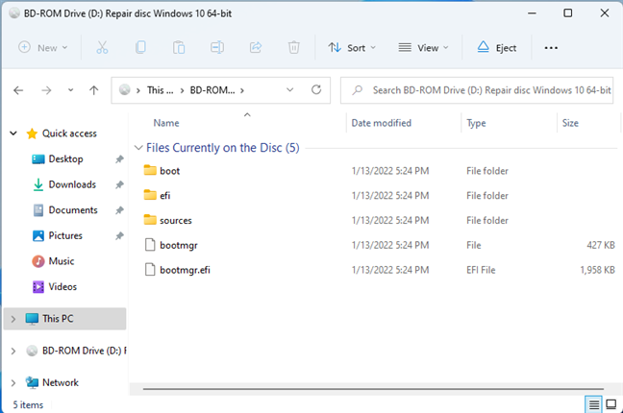The height and width of the screenshot is (413, 623).
Task: Open the See more ellipsis menu
Action: pyautogui.click(x=551, y=47)
